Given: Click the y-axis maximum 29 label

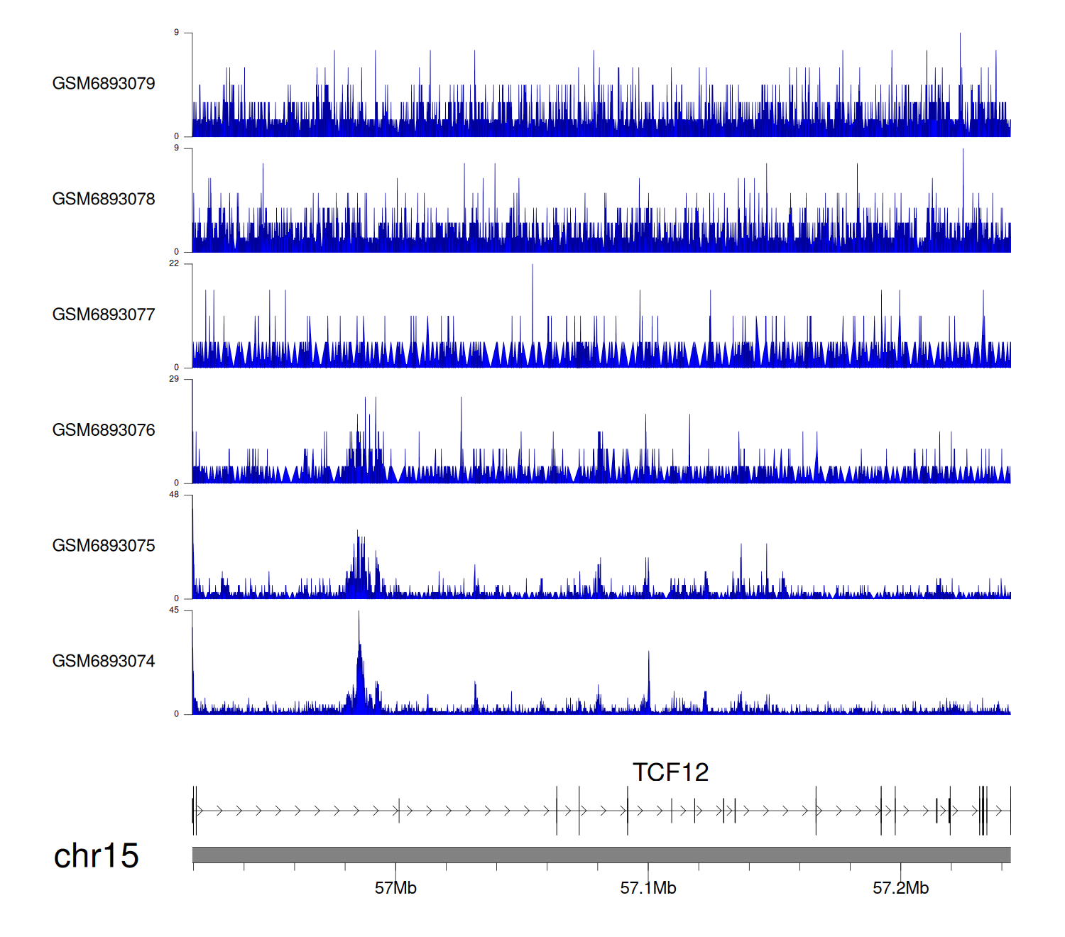Looking at the screenshot, I should pos(174,379).
